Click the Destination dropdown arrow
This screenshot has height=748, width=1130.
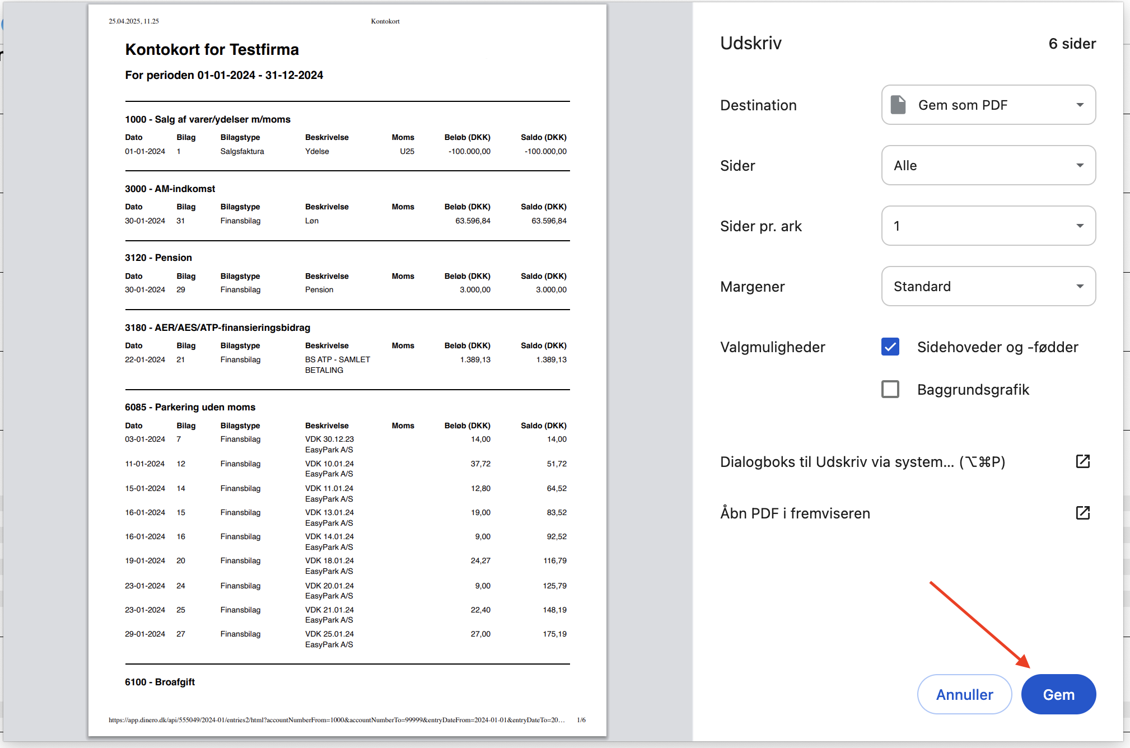coord(1080,105)
